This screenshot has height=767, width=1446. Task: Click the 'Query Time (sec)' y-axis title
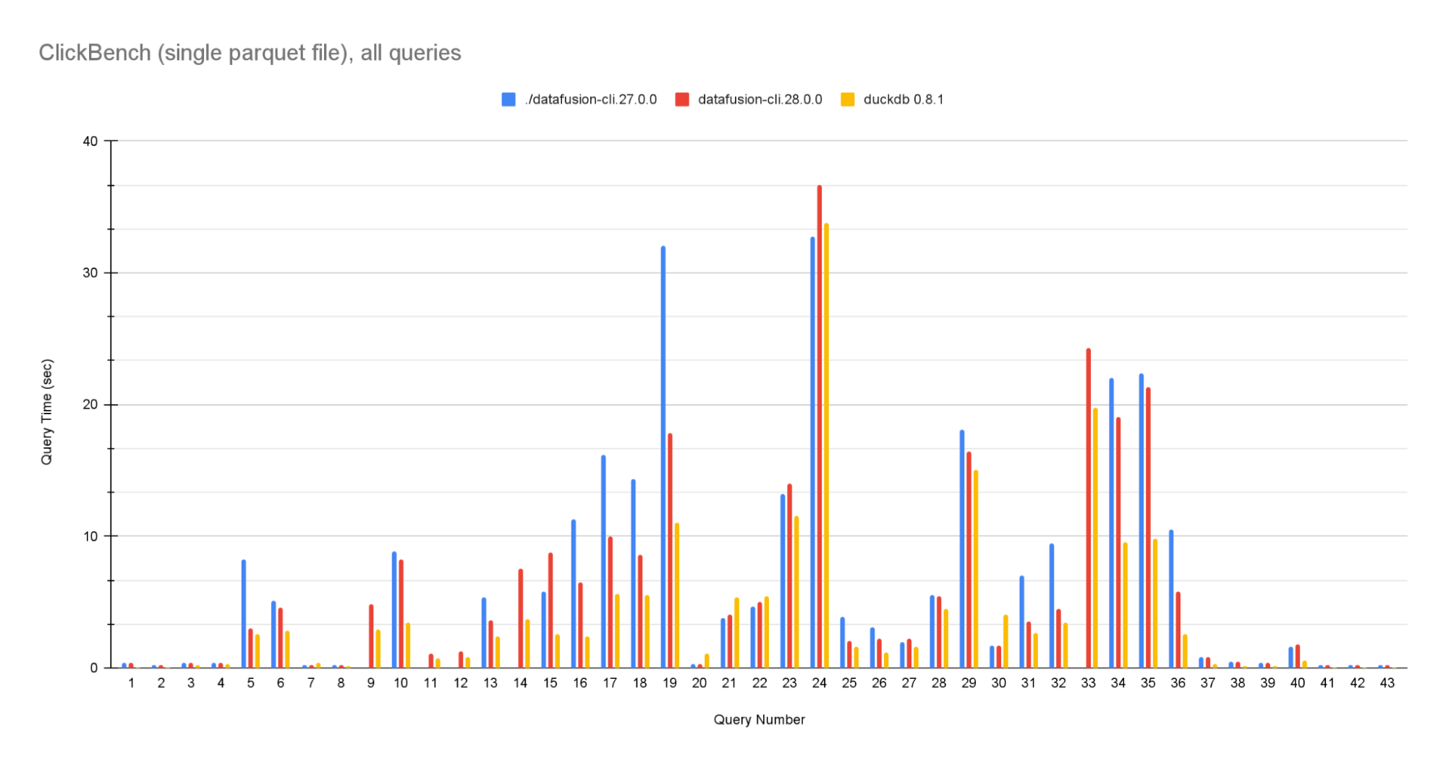47,412
